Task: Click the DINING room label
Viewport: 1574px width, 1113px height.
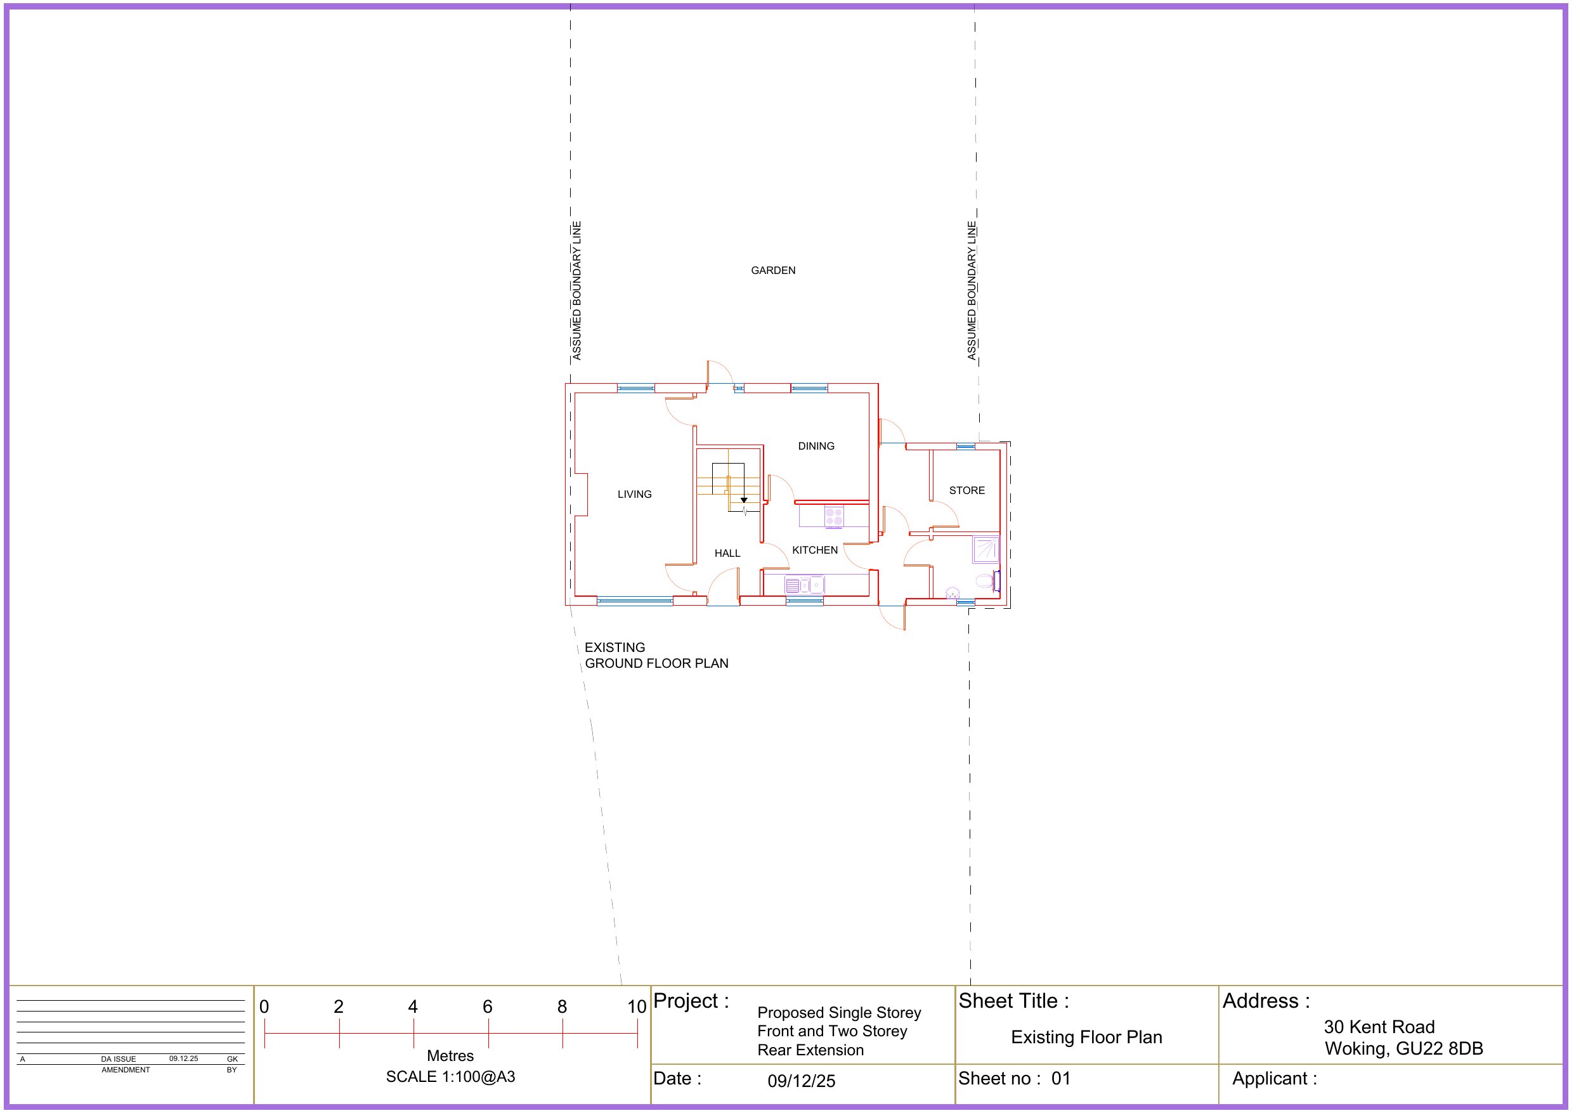Action: pos(816,446)
